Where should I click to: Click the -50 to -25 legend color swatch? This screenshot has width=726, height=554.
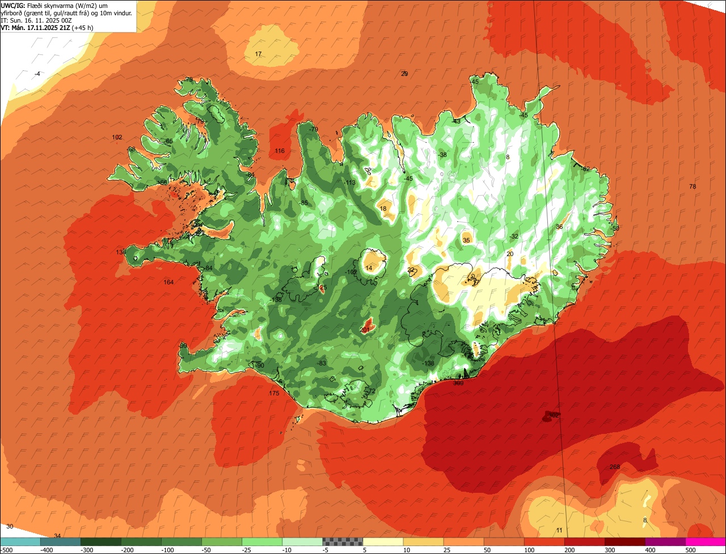pyautogui.click(x=222, y=542)
